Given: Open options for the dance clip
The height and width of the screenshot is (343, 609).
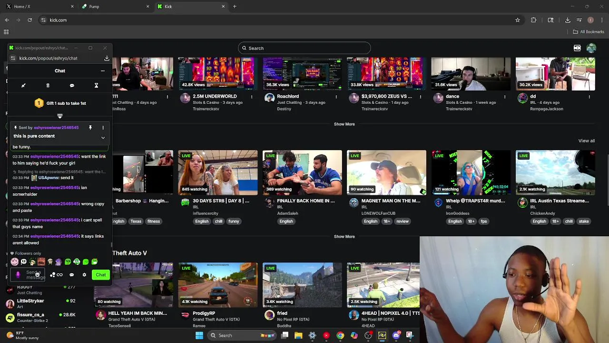Looking at the screenshot, I should coord(505,97).
